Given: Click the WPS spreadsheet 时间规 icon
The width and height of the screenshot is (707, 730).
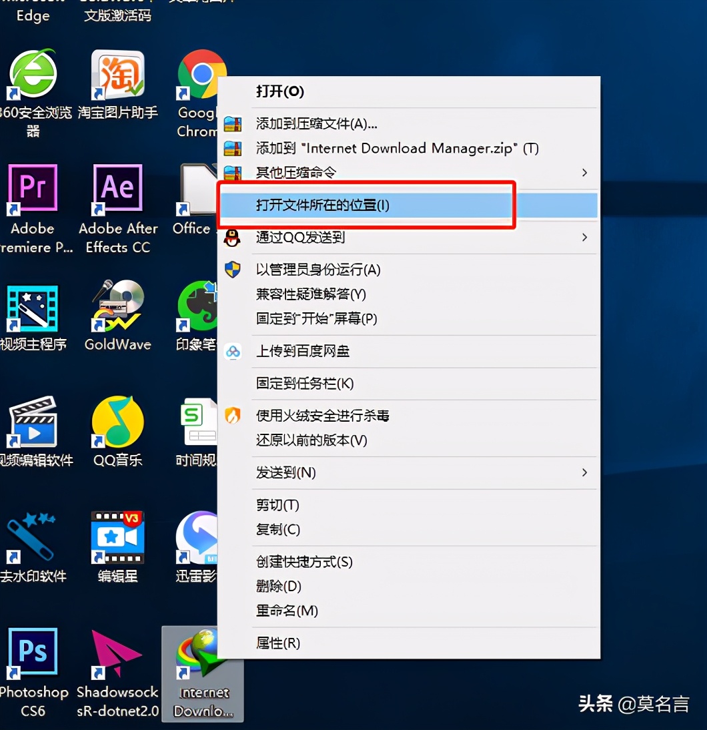Looking at the screenshot, I should [x=199, y=422].
